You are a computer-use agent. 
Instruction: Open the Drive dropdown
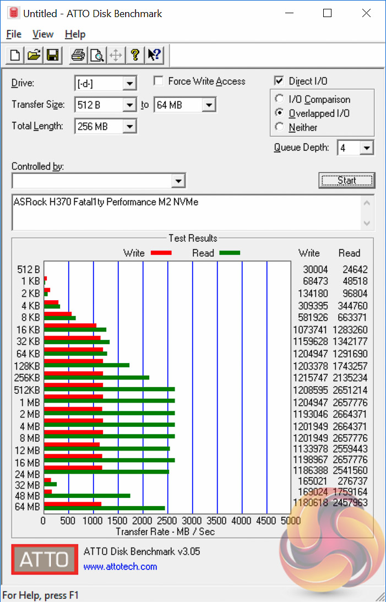[130, 83]
